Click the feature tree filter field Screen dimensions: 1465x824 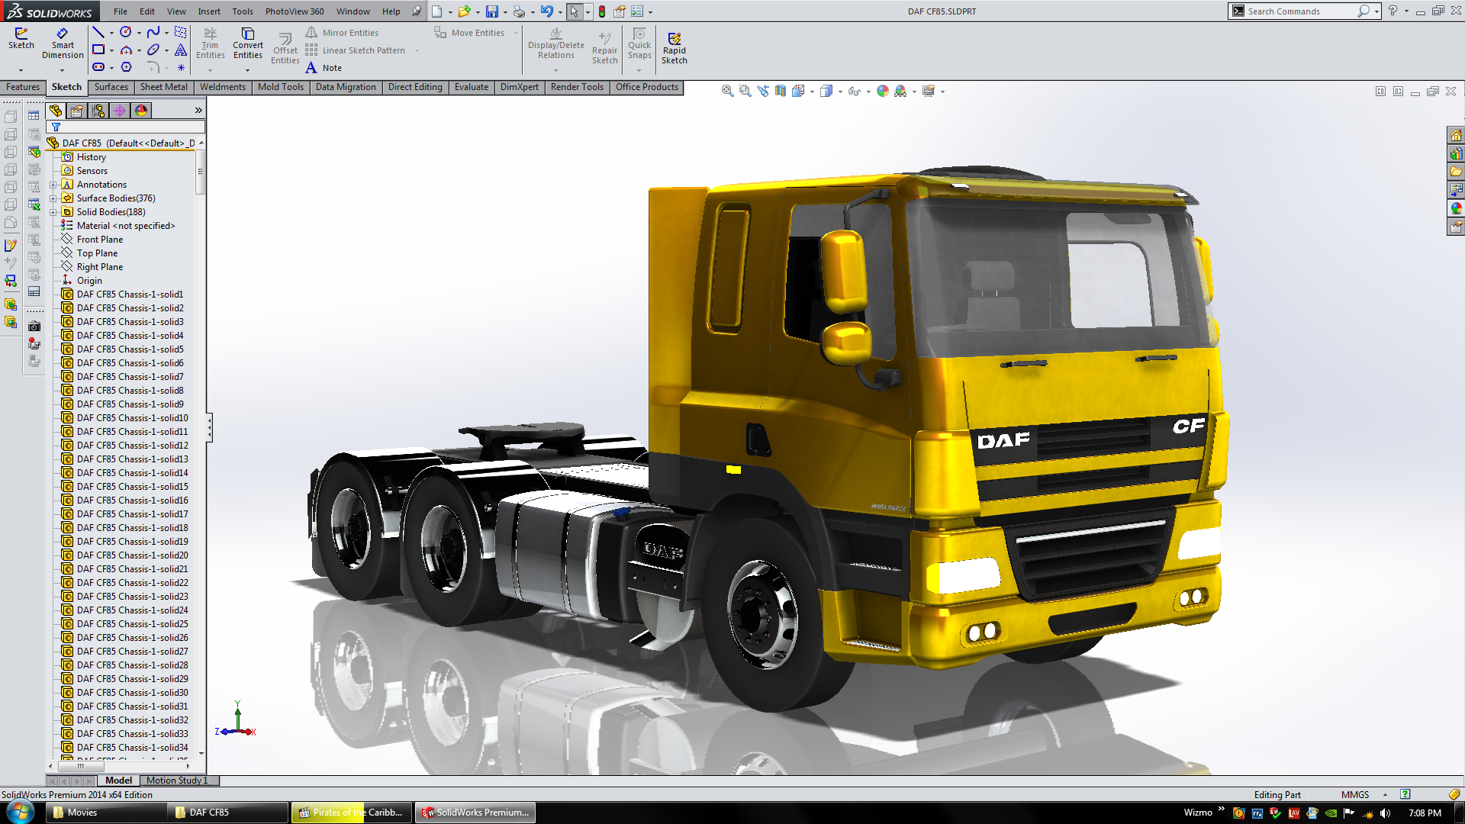tap(126, 127)
